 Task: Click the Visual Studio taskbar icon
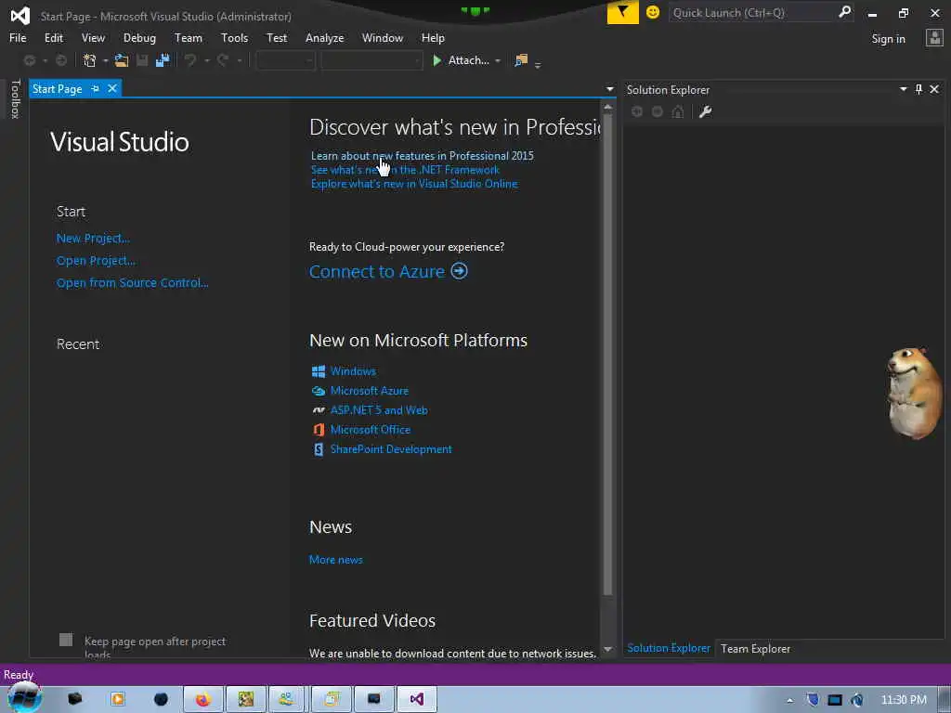click(x=417, y=700)
